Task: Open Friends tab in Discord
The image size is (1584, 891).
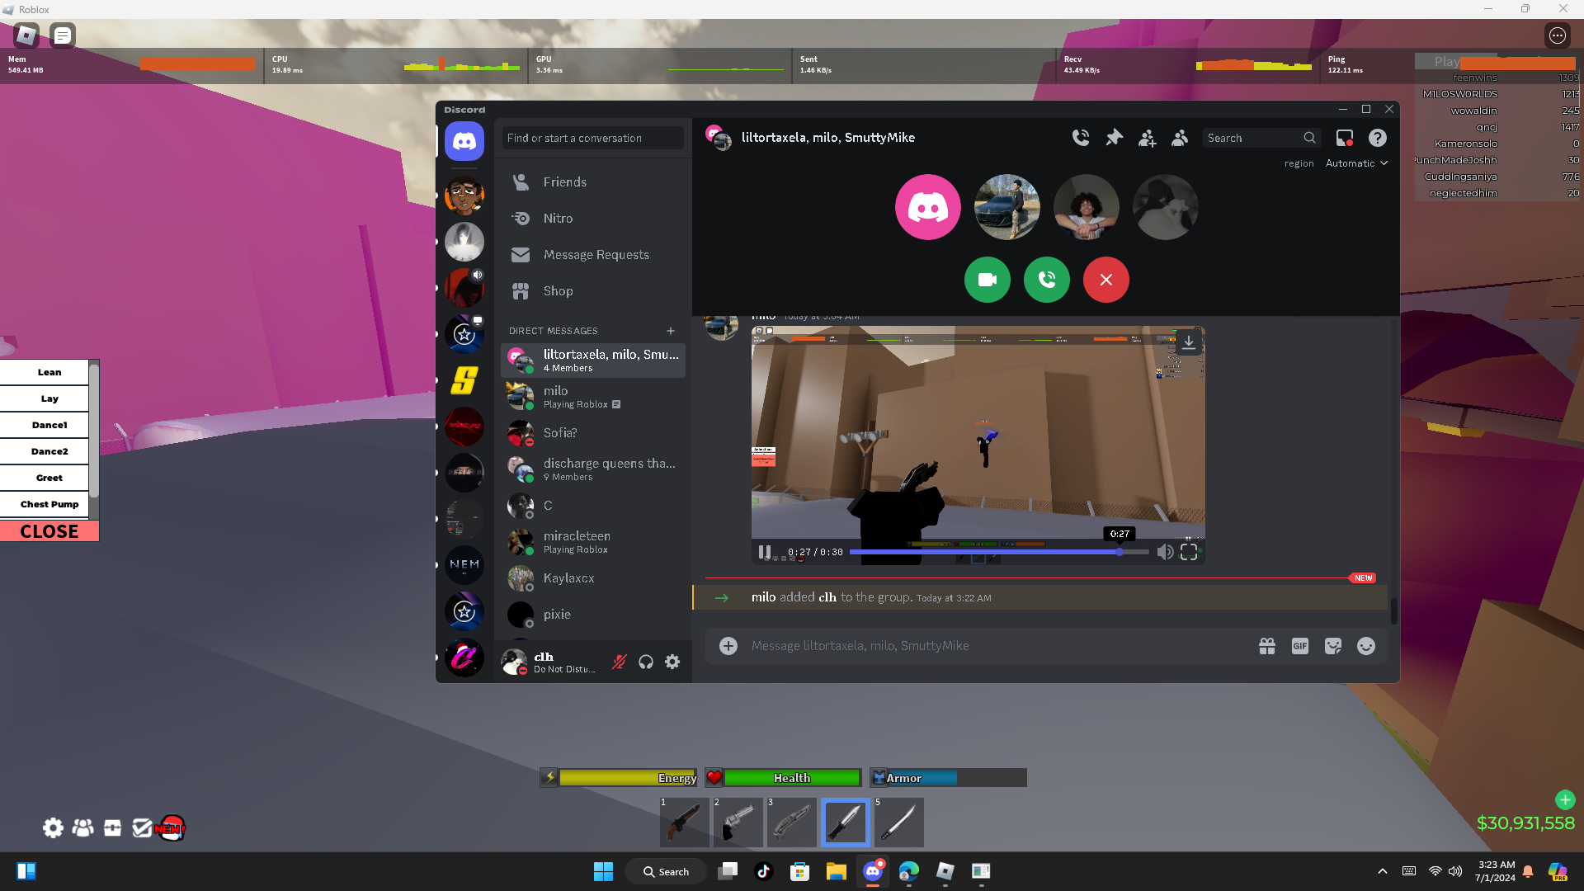Action: tap(593, 182)
